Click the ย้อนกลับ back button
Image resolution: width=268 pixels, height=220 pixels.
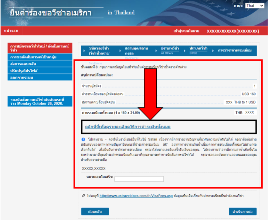(x=95, y=212)
